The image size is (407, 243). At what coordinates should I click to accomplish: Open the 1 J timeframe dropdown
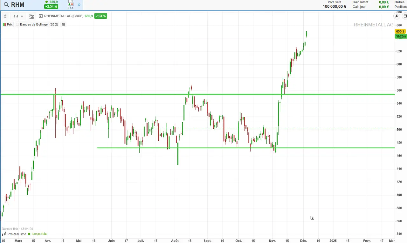tap(18, 16)
